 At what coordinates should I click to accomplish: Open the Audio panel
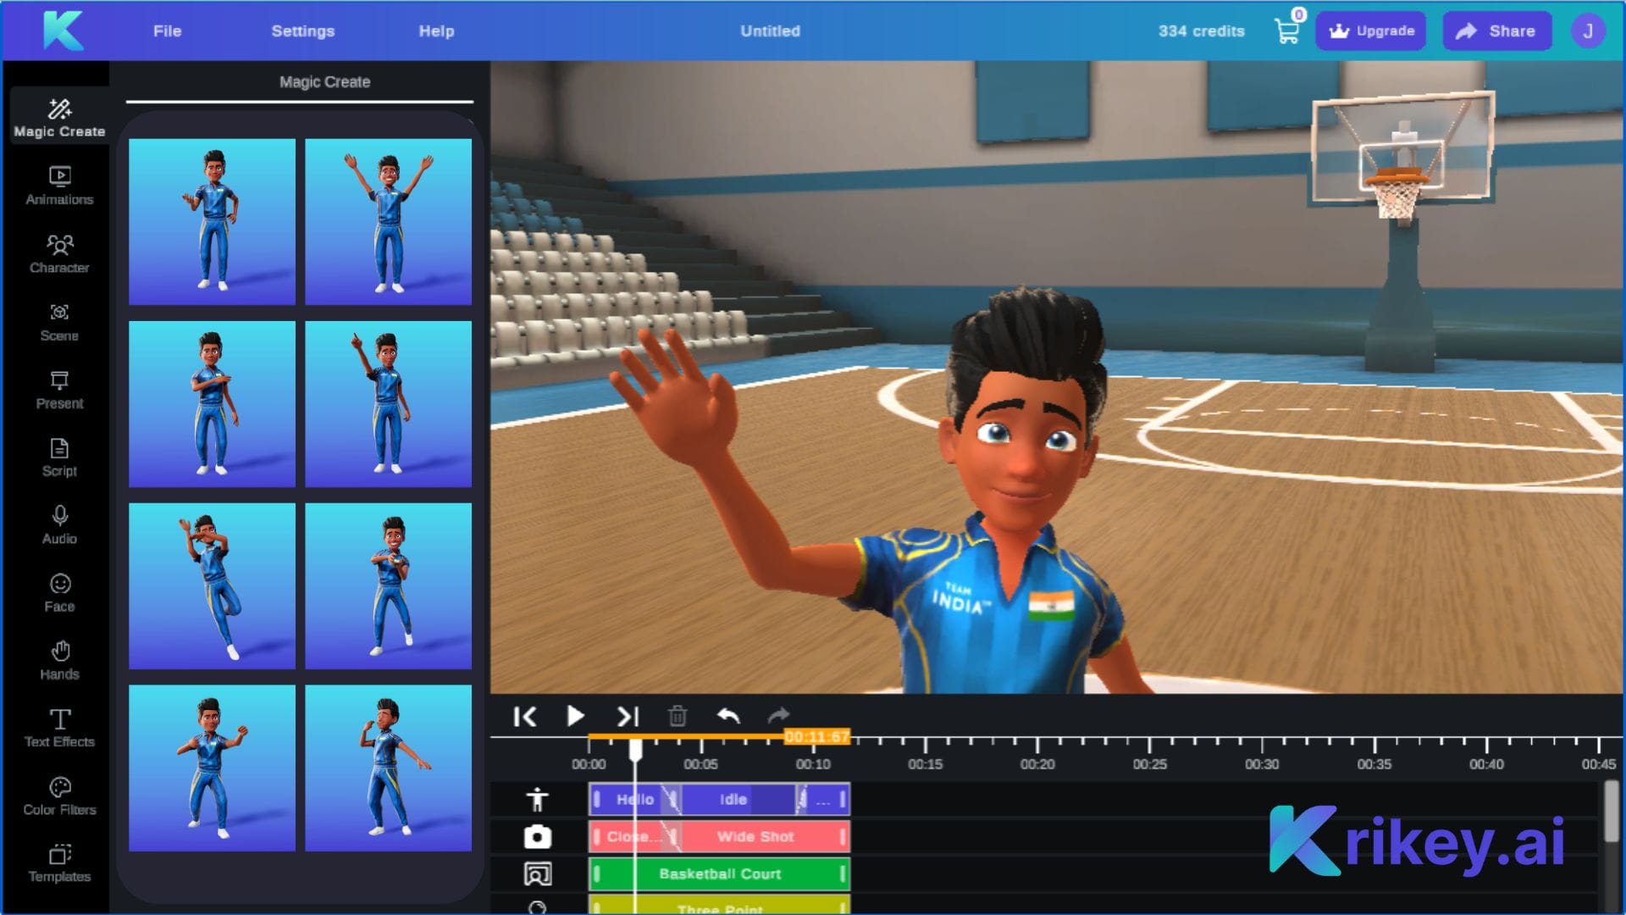coord(59,525)
